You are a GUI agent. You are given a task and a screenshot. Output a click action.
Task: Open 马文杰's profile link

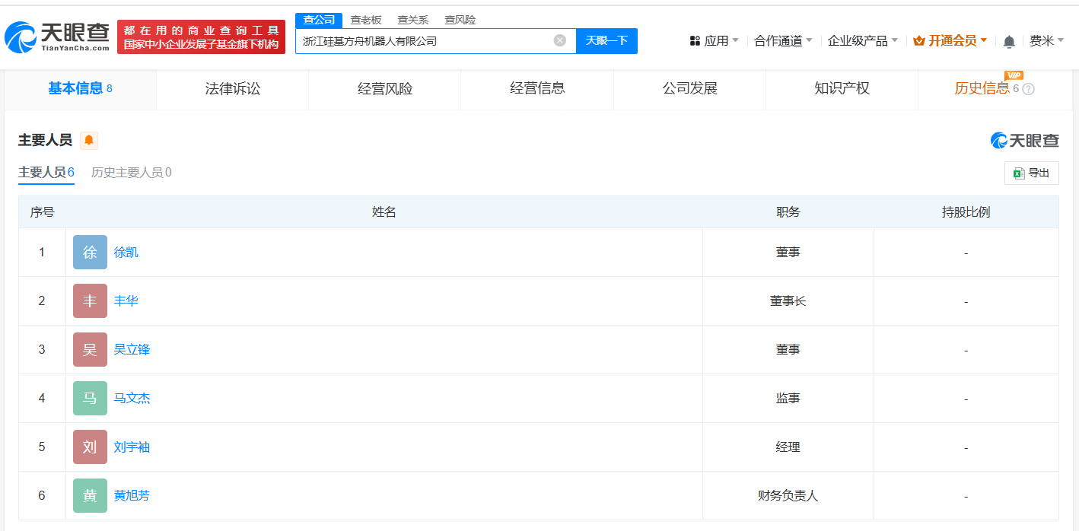(x=132, y=399)
